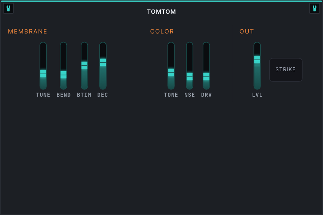Click the top-right wrench icon

coord(315,8)
